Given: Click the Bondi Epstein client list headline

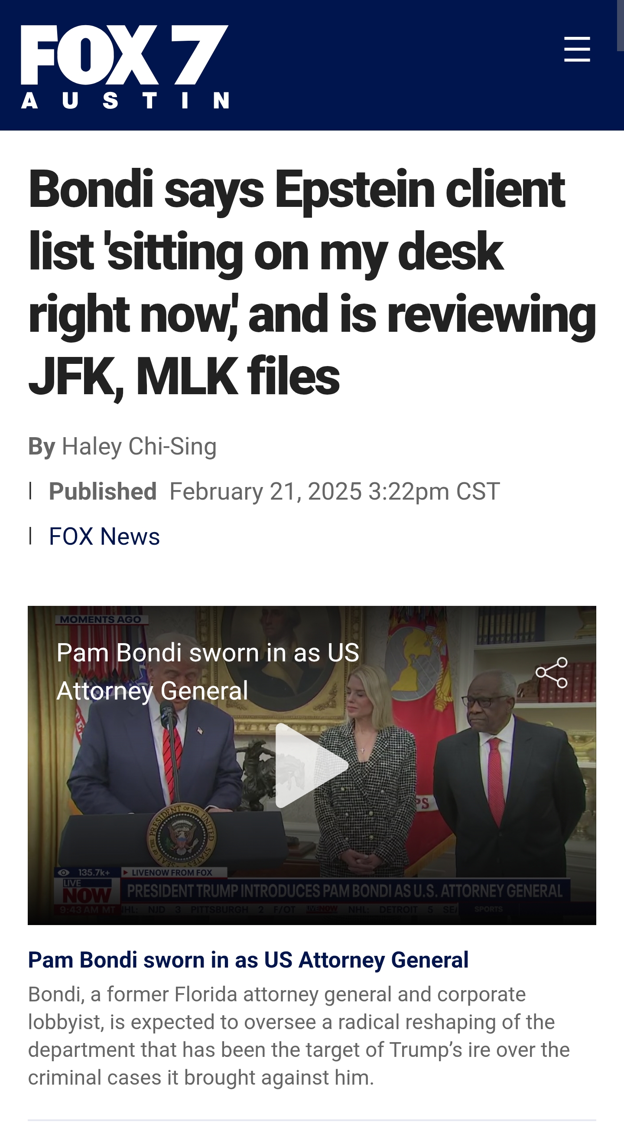Looking at the screenshot, I should point(312,282).
